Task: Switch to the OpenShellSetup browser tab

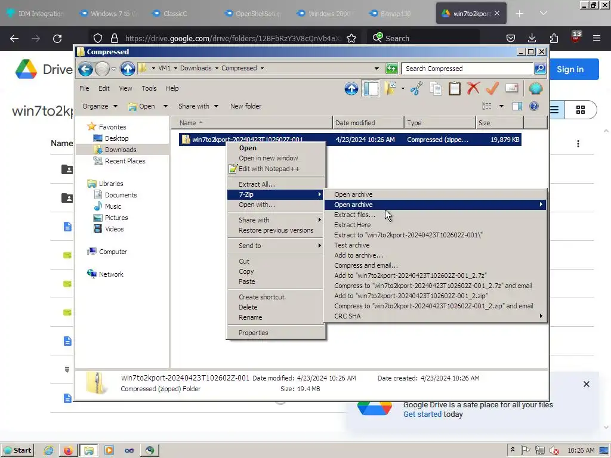Action: click(253, 13)
